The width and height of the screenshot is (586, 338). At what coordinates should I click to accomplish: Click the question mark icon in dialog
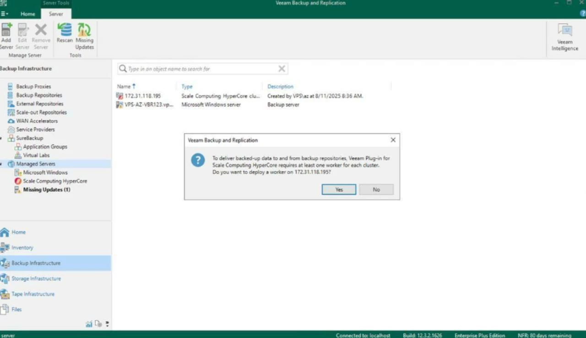pyautogui.click(x=198, y=160)
